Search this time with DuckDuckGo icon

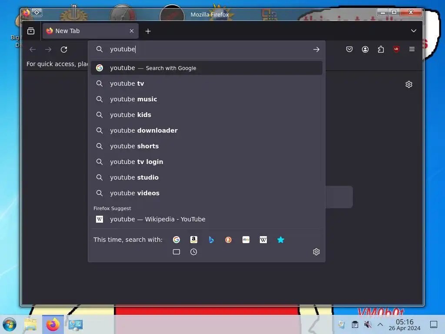coord(229,240)
